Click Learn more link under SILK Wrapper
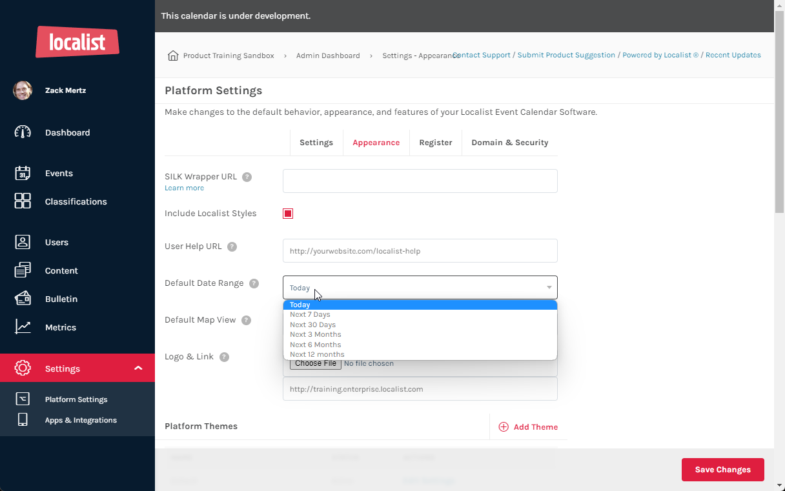Viewport: 785px width, 491px height. pos(184,188)
